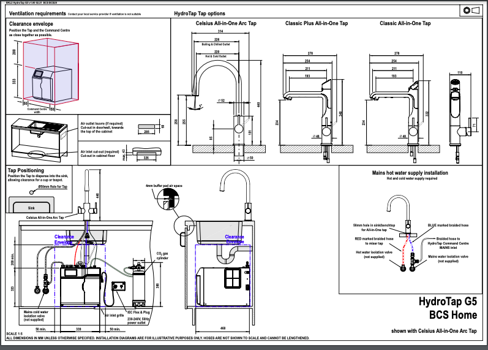Image resolution: width=488 pixels, height=350 pixels.
Task: Click the SCALE 1:5 text at bottom left
Action: (15, 333)
